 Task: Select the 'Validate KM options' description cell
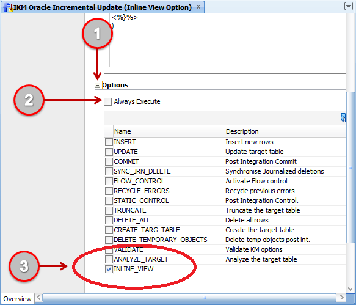[286, 249]
